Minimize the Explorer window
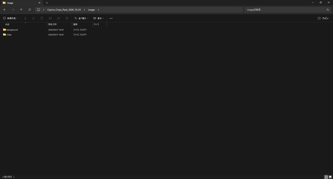The width and height of the screenshot is (333, 179). [x=313, y=3]
